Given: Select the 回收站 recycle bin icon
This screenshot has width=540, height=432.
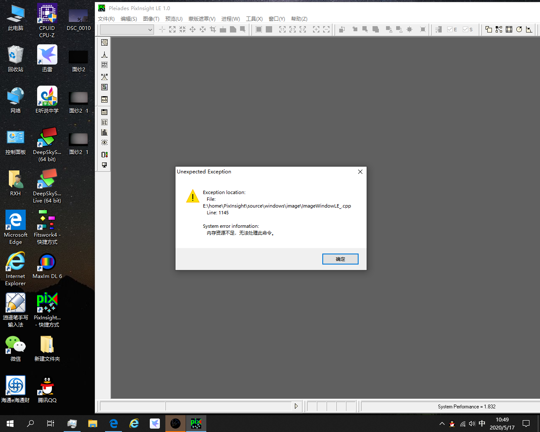Looking at the screenshot, I should 16,59.
